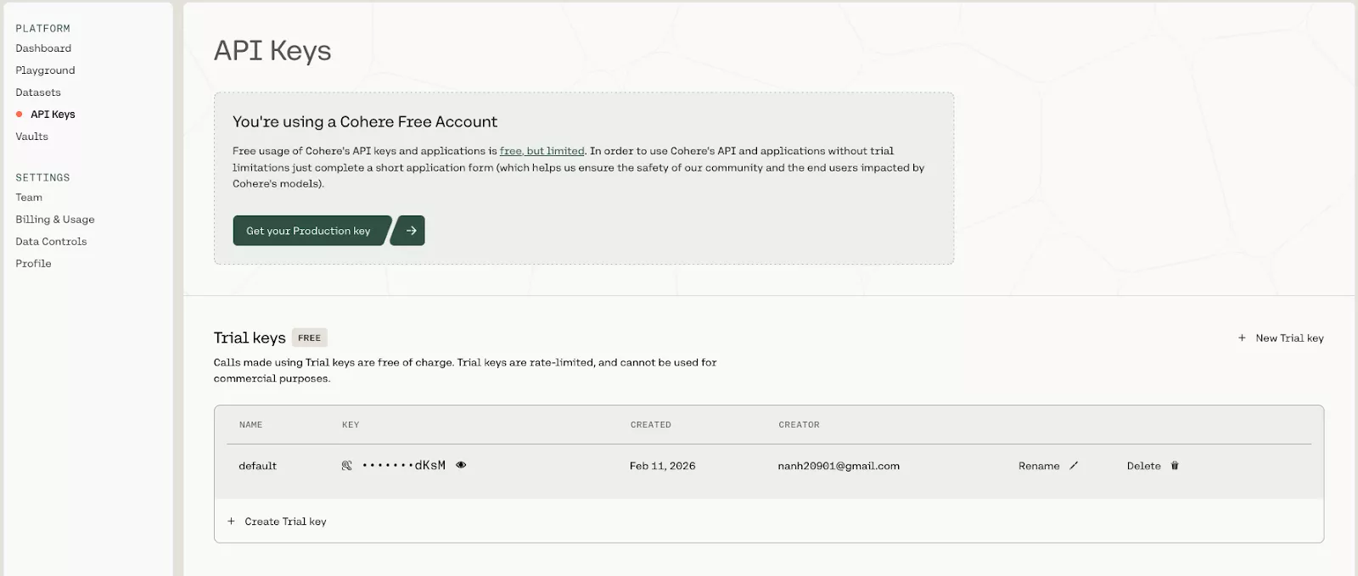
Task: Open Profile settings
Action: click(x=33, y=264)
